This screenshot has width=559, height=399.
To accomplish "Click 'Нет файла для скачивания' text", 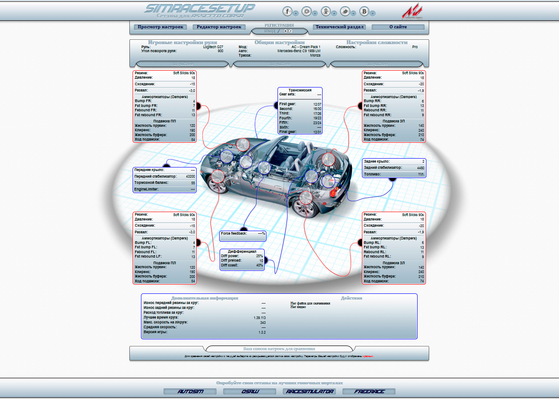I will click(310, 304).
